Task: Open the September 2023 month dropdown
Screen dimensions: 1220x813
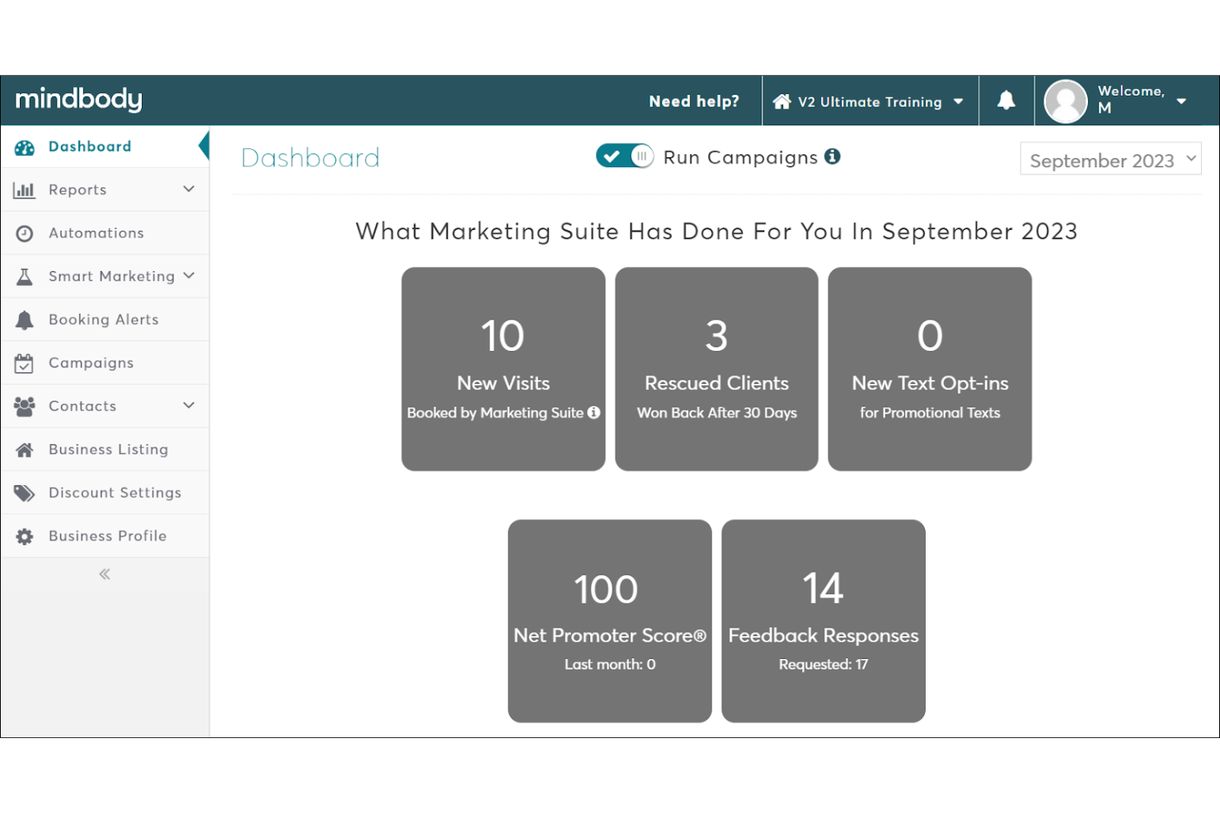Action: 1110,159
